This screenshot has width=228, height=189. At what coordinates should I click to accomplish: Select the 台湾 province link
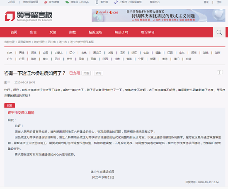(189, 59)
